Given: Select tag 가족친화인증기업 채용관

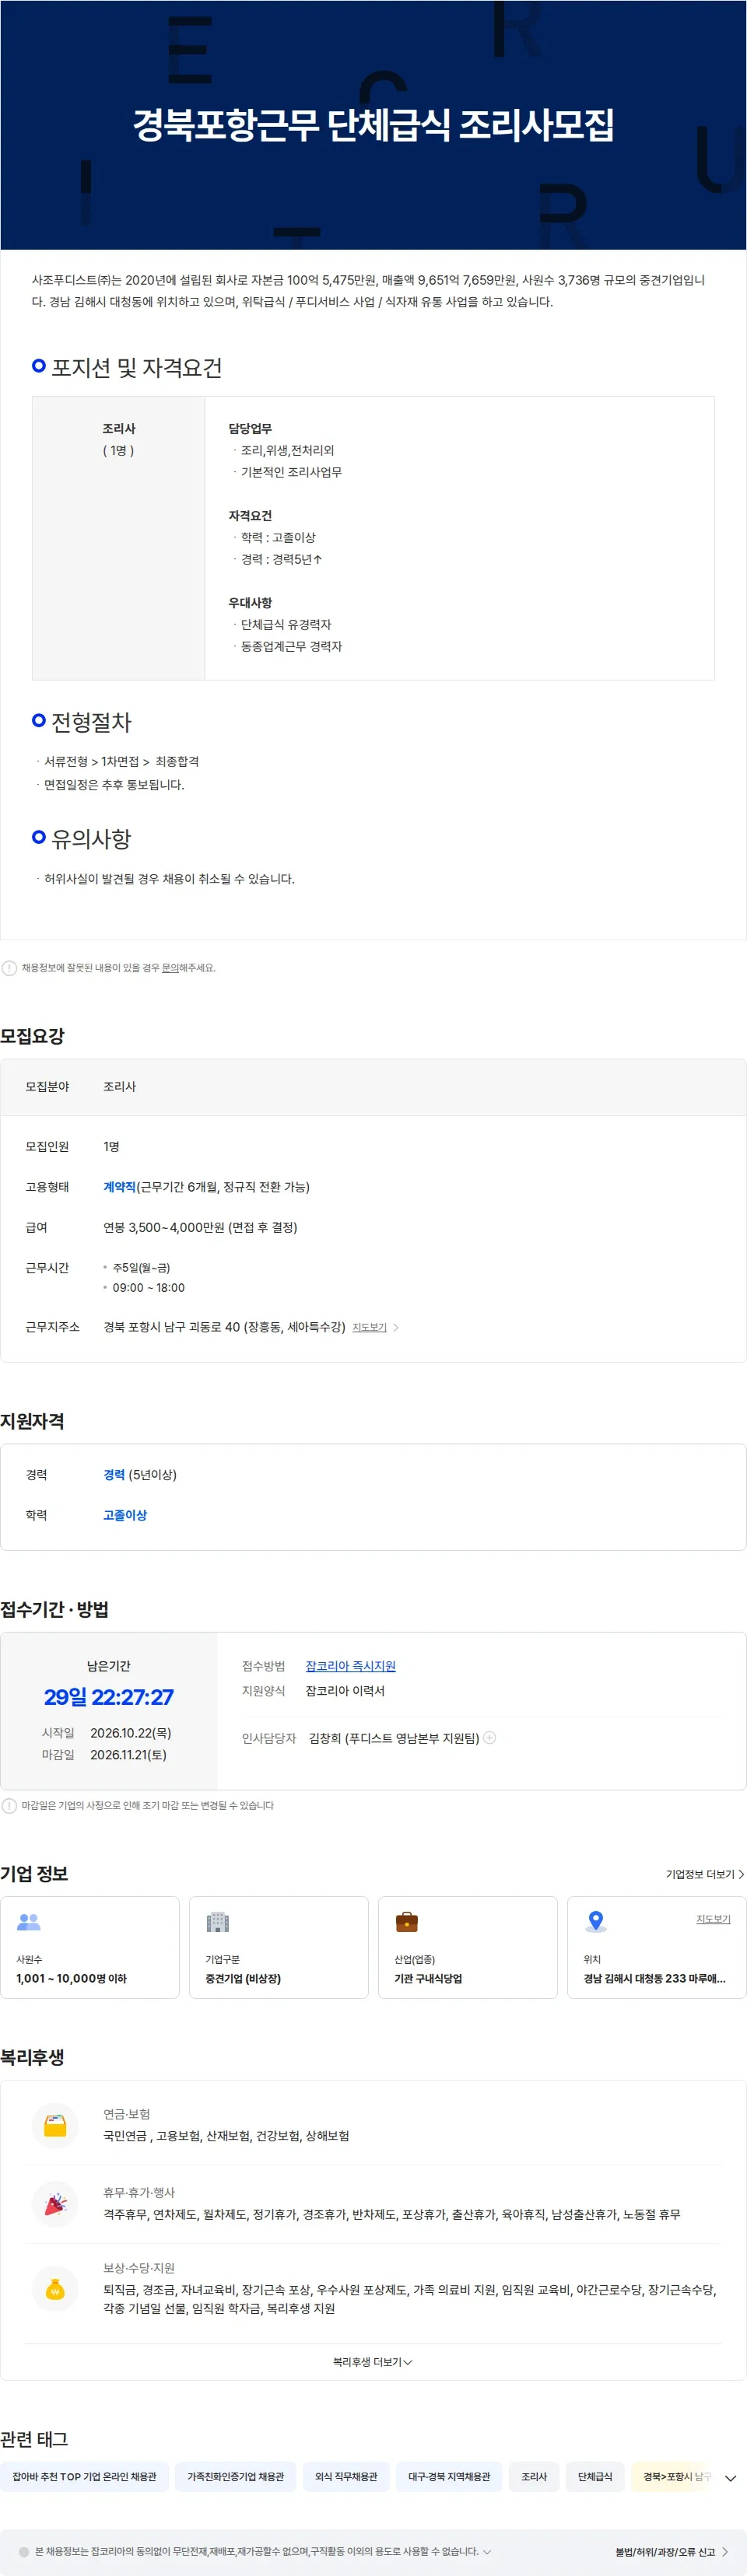Looking at the screenshot, I should click(236, 2476).
